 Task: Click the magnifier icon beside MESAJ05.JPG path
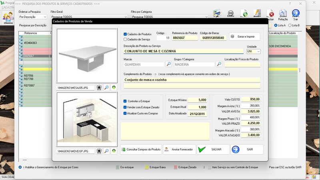pyautogui.click(x=106, y=88)
